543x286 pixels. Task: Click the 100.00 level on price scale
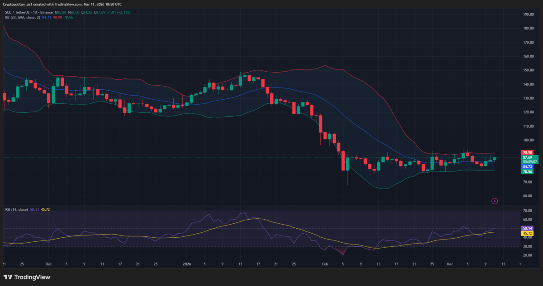(528, 140)
